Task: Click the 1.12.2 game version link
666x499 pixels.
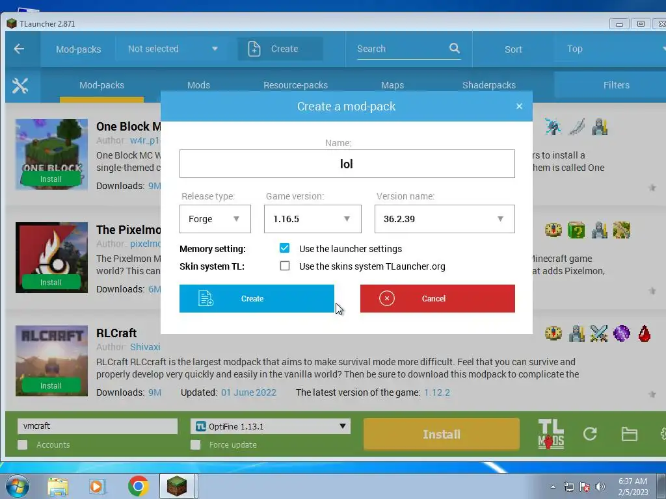Action: click(437, 392)
